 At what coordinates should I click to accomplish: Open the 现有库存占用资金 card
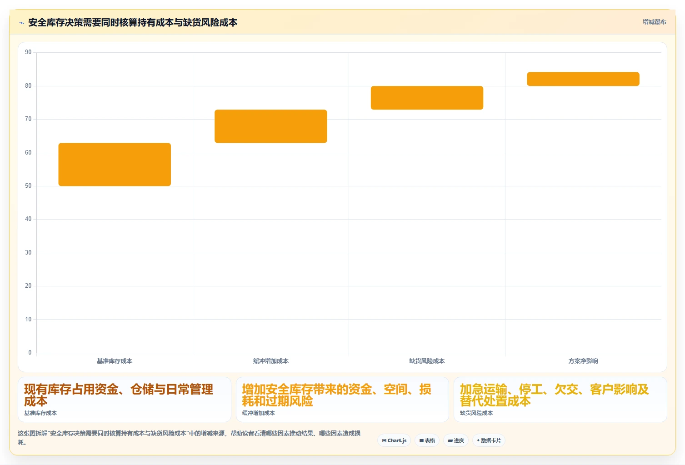pyautogui.click(x=125, y=400)
